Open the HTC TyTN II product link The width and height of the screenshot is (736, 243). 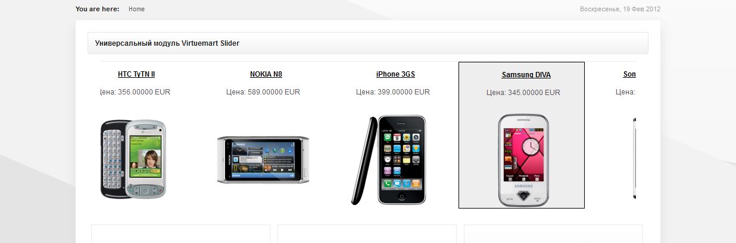[x=136, y=74]
